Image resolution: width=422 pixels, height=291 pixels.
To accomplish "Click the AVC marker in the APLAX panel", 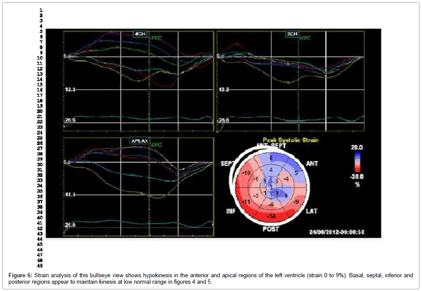I will click(x=155, y=145).
